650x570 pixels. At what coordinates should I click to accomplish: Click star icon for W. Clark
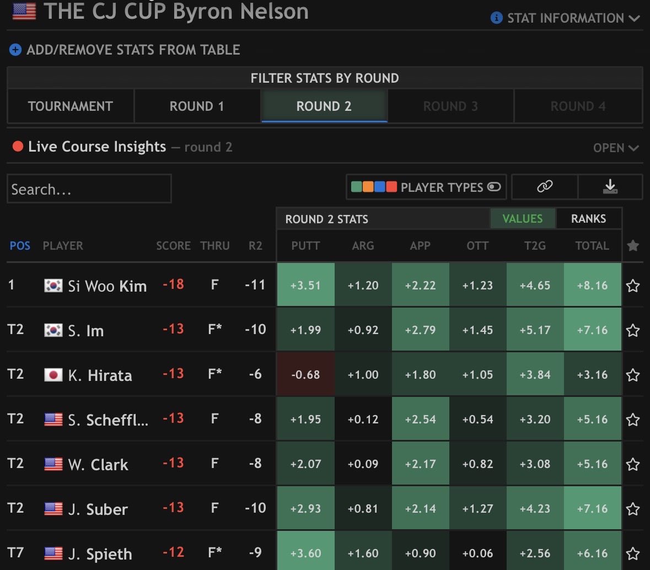click(x=632, y=464)
